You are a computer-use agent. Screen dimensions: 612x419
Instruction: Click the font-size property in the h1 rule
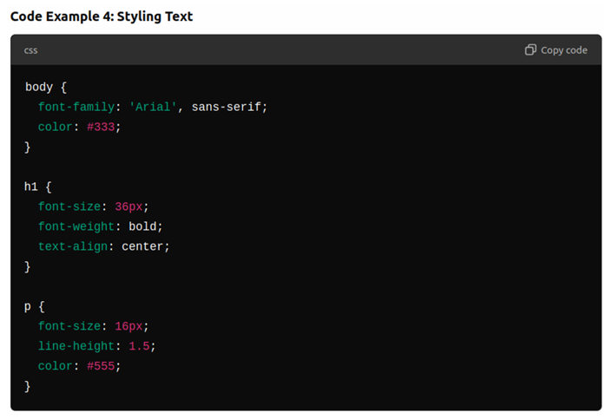[69, 206]
